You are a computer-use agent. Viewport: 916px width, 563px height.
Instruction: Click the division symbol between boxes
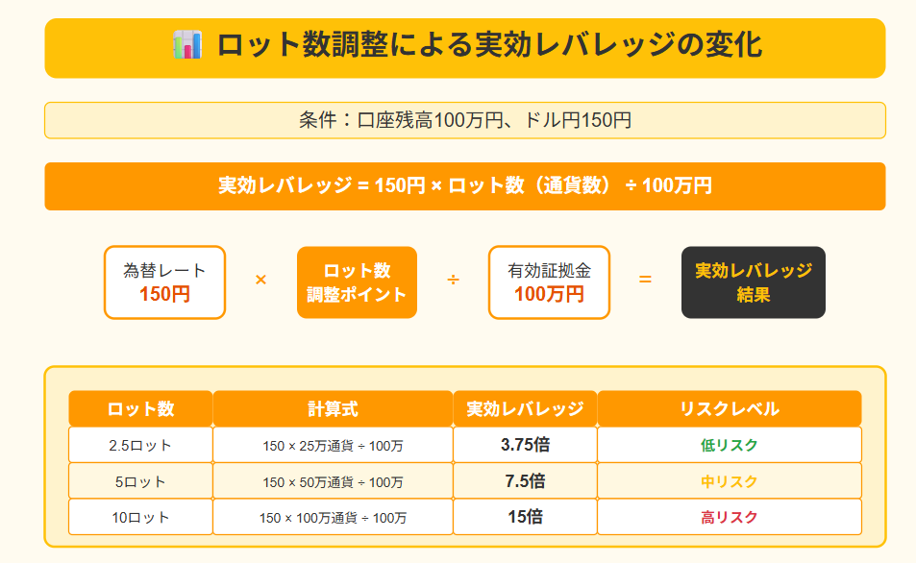pos(453,281)
